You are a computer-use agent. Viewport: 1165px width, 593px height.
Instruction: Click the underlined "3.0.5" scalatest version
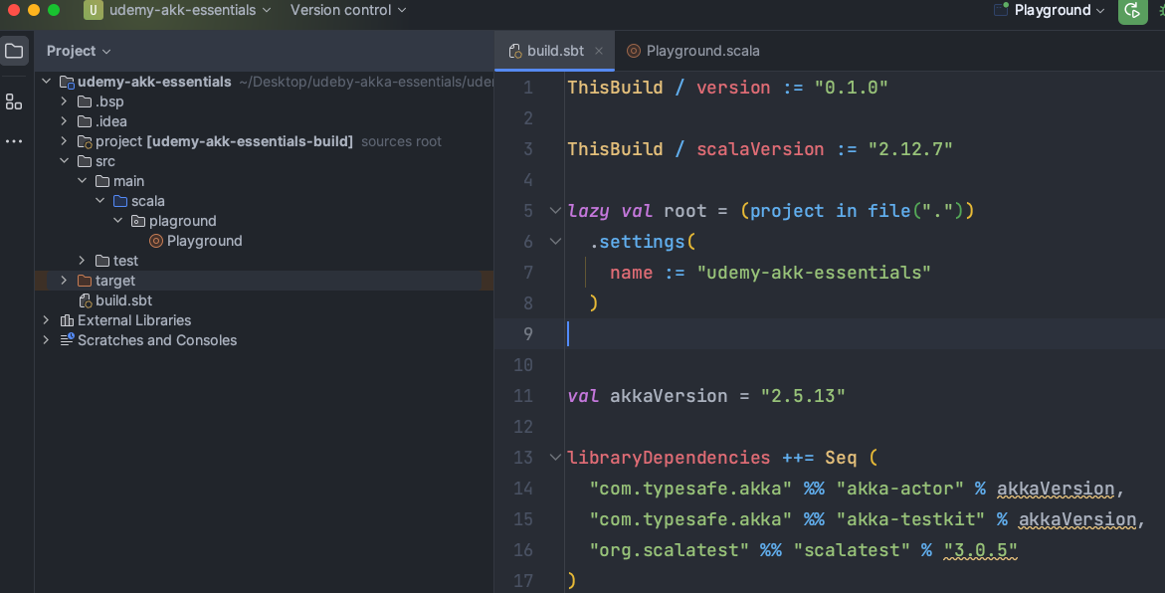pyautogui.click(x=980, y=550)
